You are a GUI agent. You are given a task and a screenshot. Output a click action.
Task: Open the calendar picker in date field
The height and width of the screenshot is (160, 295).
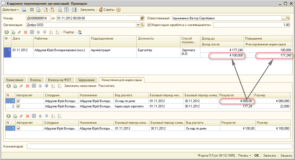click(x=142, y=18)
